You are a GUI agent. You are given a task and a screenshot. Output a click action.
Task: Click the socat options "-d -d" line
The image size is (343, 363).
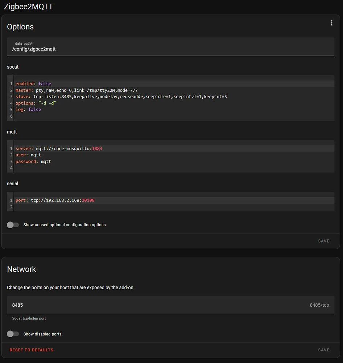175,103
